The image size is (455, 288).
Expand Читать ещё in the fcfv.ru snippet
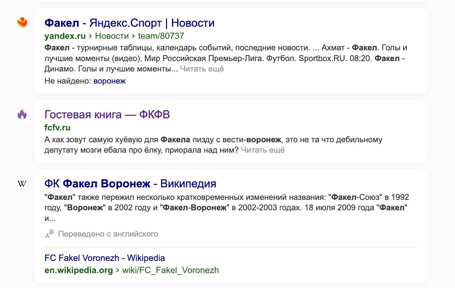(x=263, y=150)
